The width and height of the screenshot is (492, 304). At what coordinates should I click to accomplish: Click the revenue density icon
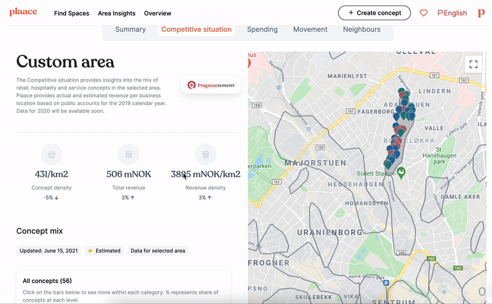click(205, 154)
